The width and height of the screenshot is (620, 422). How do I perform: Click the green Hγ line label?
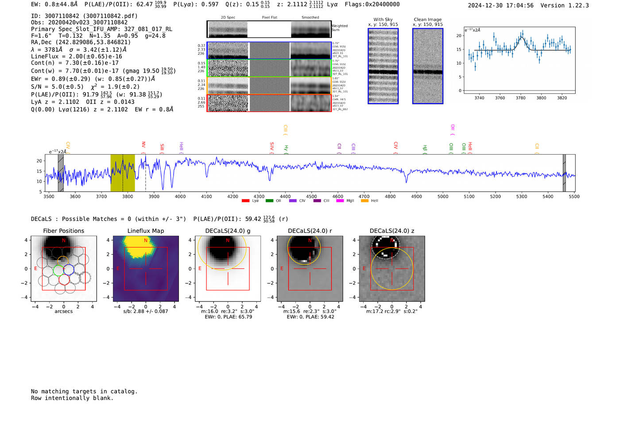pos(286,148)
